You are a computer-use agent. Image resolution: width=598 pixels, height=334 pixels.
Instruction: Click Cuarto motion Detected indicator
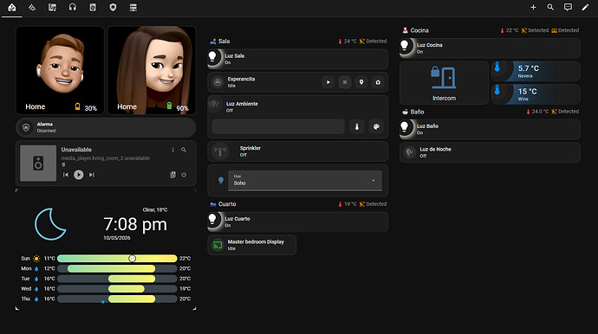(x=373, y=204)
